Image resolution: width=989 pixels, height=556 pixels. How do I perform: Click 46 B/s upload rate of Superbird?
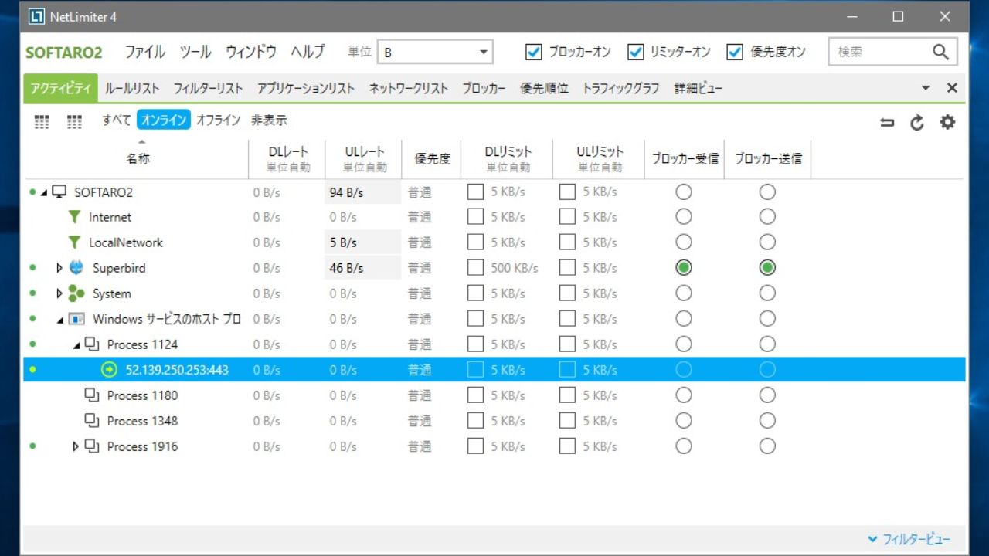(x=363, y=268)
